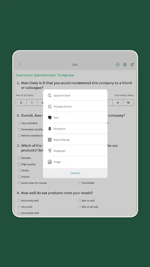Click the Dropdown arrows icon
Image resolution: width=150 pixels, height=267 pixels.
coord(50,129)
